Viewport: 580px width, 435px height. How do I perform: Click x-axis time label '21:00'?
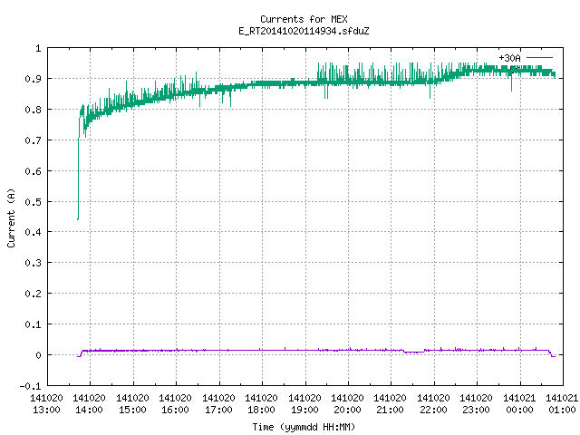[390, 410]
